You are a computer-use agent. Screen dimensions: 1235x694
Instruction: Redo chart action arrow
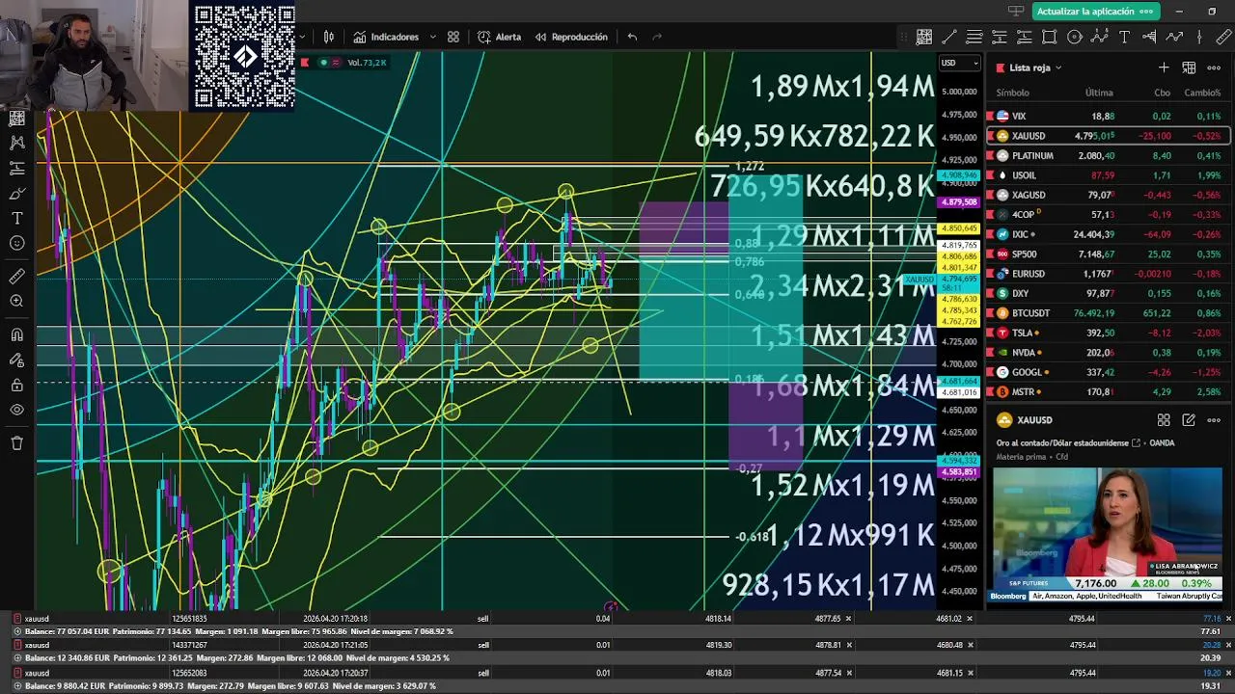click(657, 37)
